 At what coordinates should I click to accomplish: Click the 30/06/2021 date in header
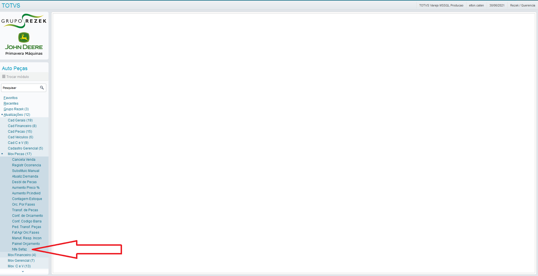[x=497, y=5]
